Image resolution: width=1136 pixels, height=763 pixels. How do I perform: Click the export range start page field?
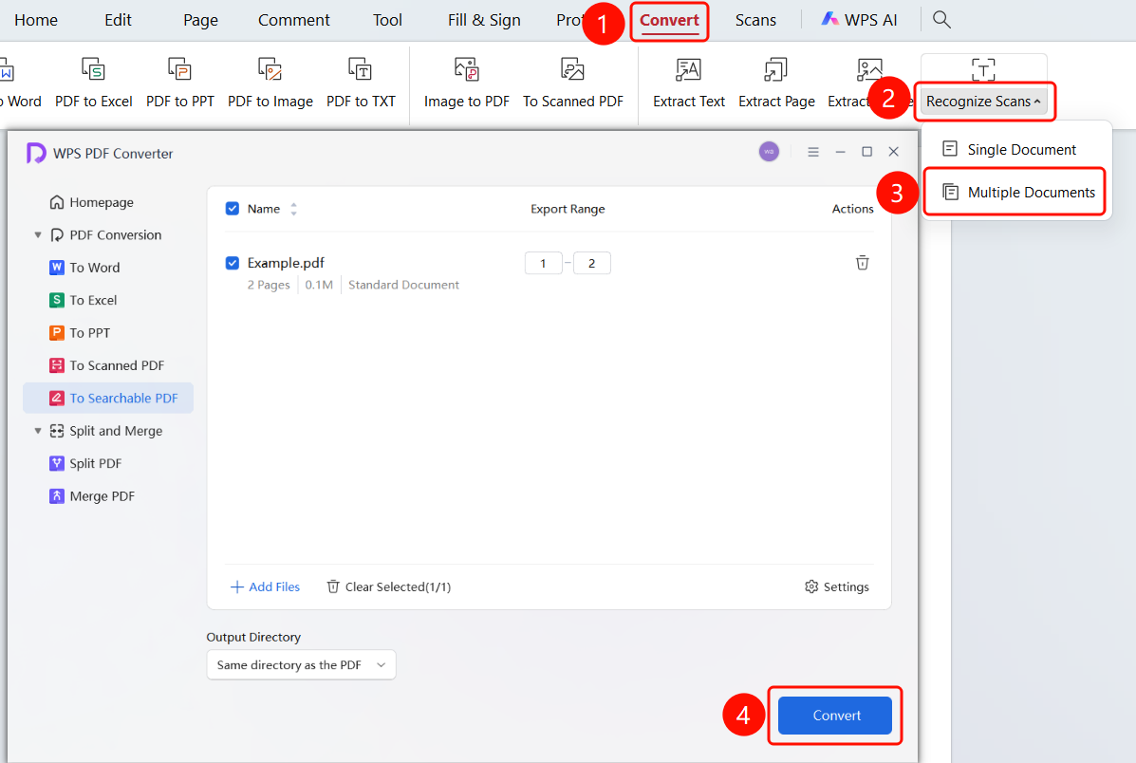(544, 263)
